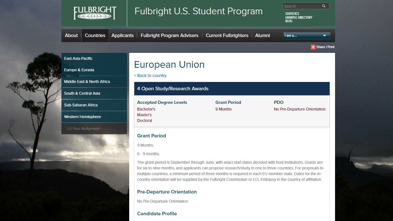Click the Back to country link

(150, 75)
